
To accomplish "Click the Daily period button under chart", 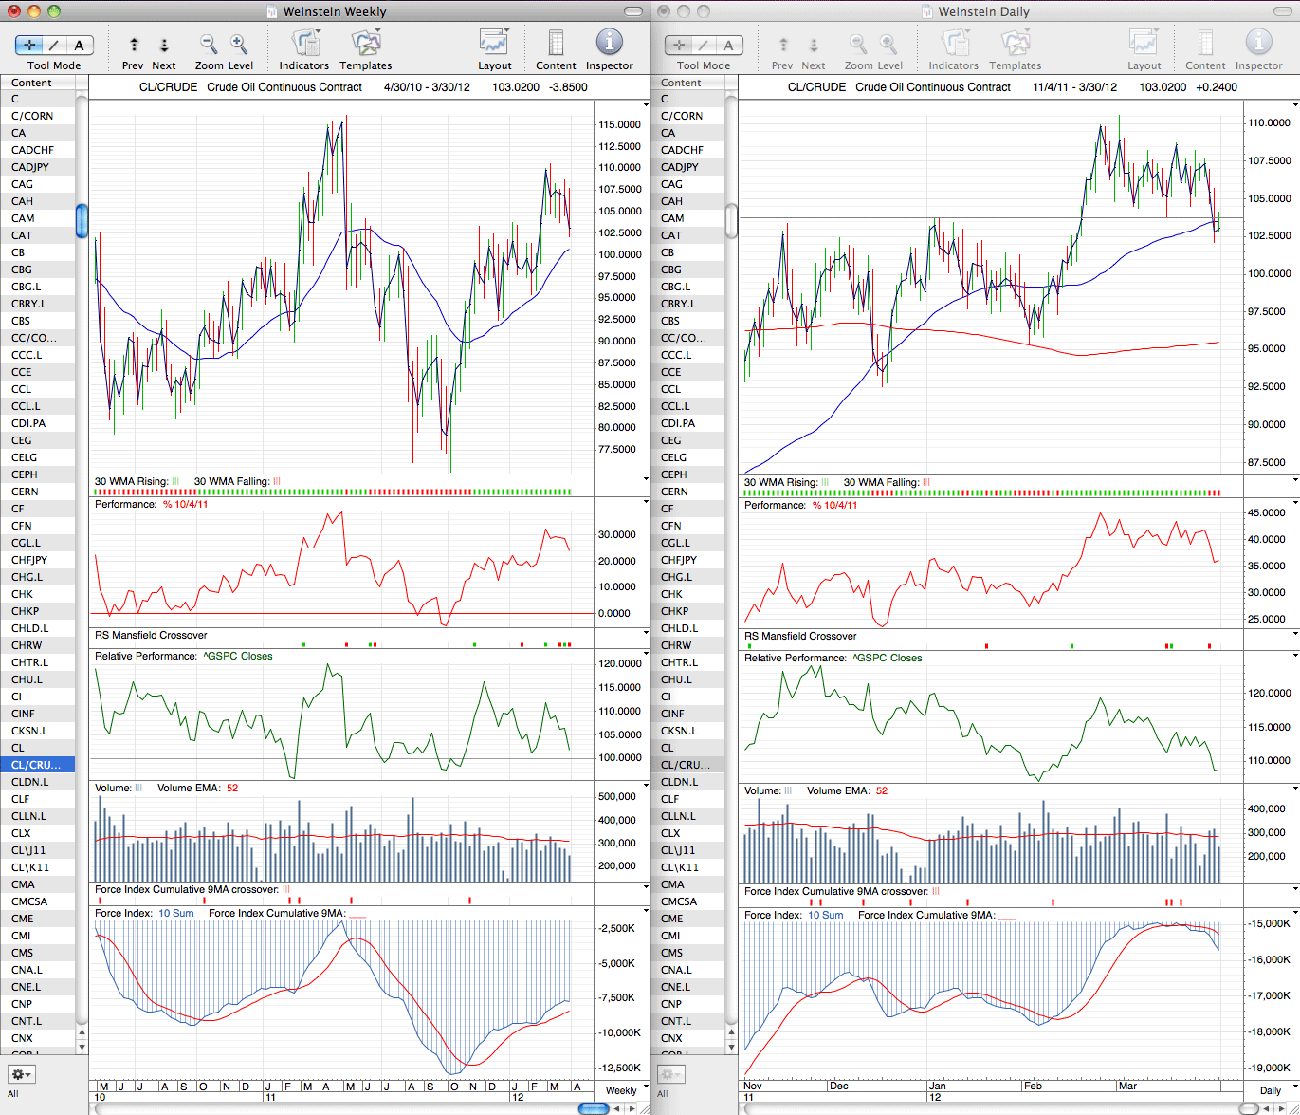I will click(1270, 1090).
